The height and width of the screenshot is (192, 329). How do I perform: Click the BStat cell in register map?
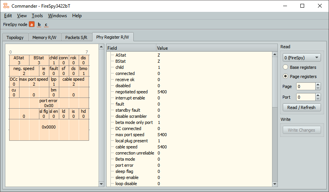click(x=39, y=60)
